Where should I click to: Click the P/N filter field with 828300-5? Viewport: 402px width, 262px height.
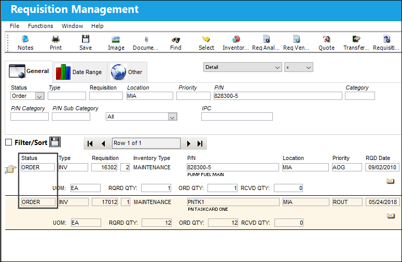pos(278,96)
